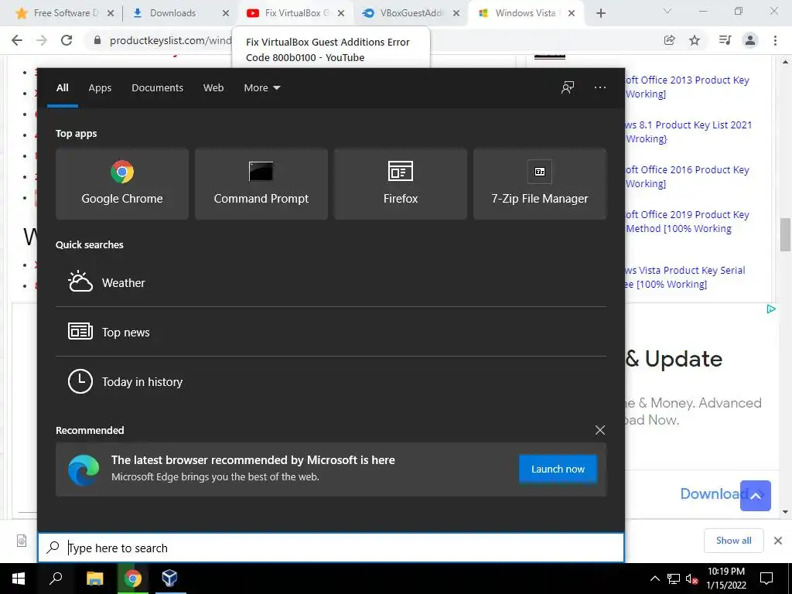The image size is (792, 594).
Task: Click the taskbar search magnifier icon
Action: tap(56, 579)
